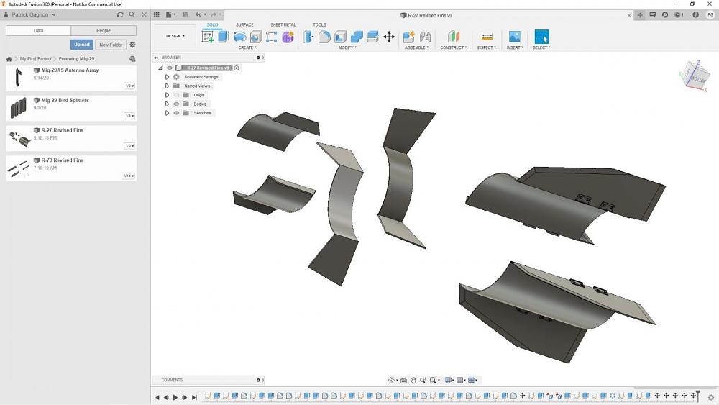719x405 pixels.
Task: Click the Undo arrow
Action: (x=198, y=14)
